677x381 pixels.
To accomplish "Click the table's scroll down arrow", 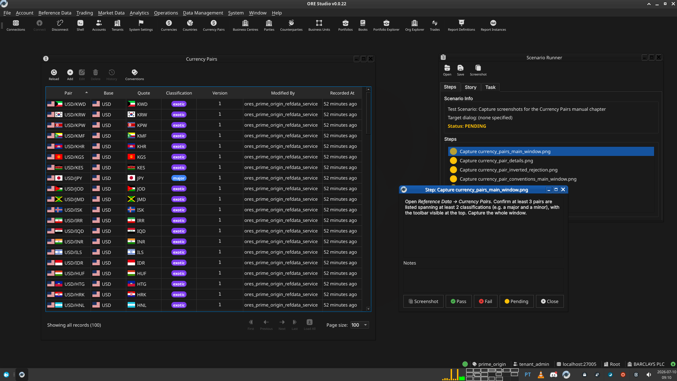I will point(368,309).
